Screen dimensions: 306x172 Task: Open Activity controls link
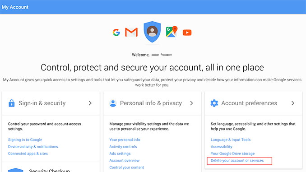click(123, 147)
